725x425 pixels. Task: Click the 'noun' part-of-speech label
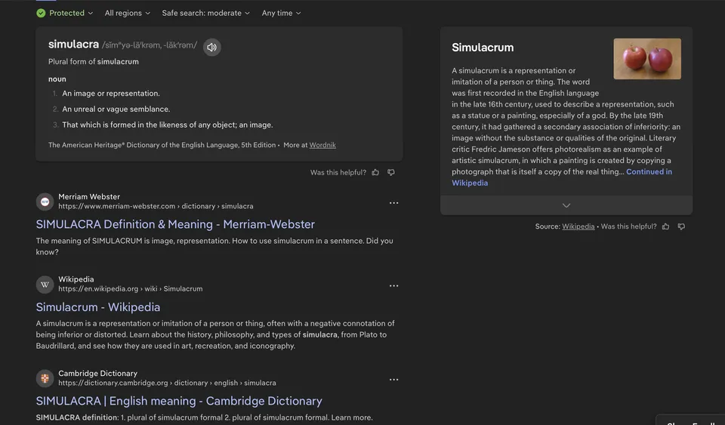pyautogui.click(x=57, y=79)
